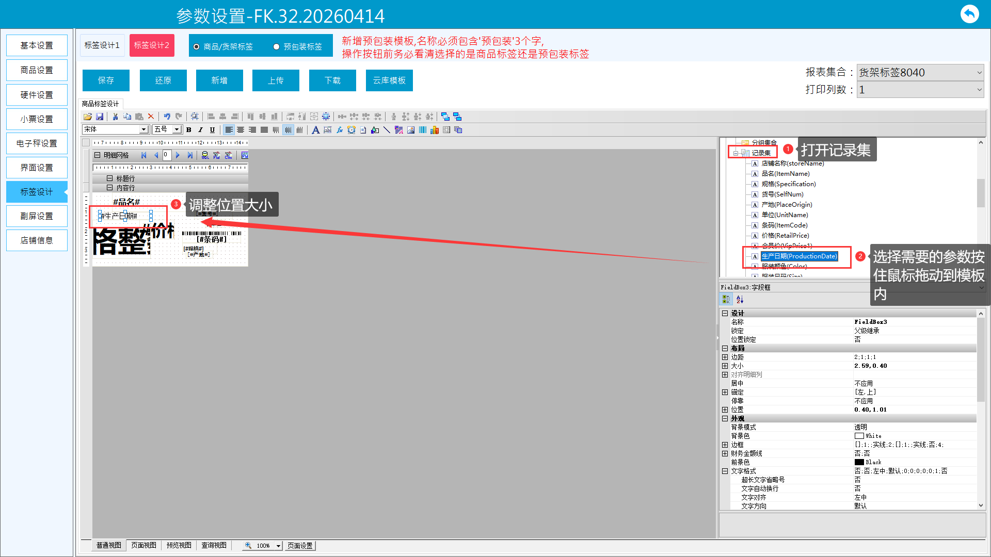Click the static text box A tool

315,130
